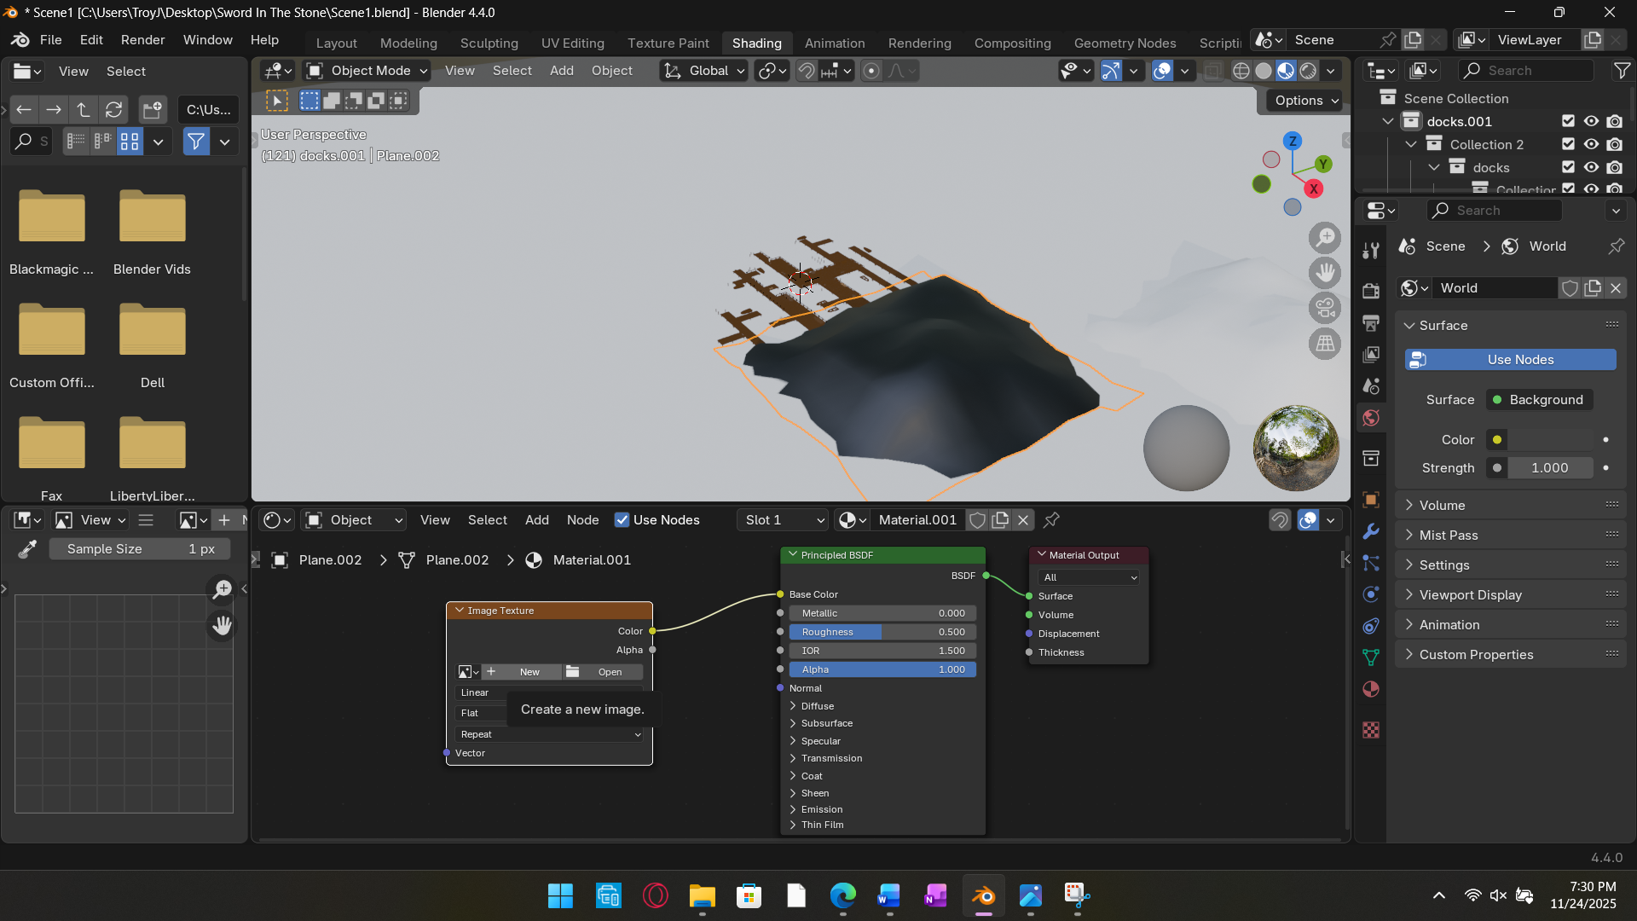Open Global transform orientation dropdown

click(x=704, y=71)
